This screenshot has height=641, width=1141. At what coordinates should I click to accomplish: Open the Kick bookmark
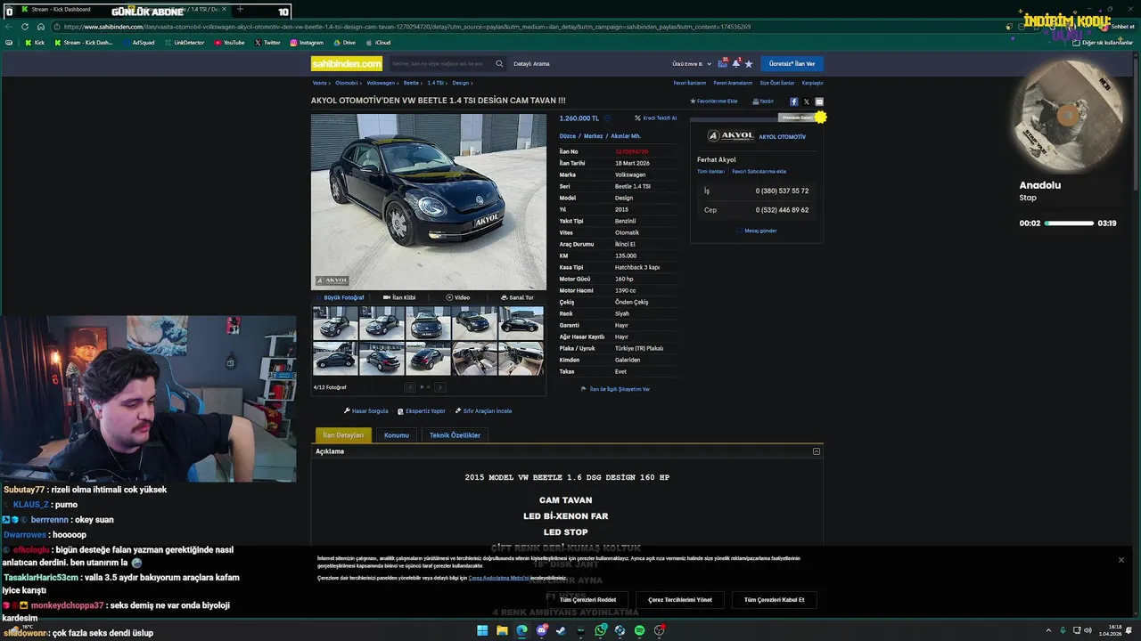click(35, 43)
